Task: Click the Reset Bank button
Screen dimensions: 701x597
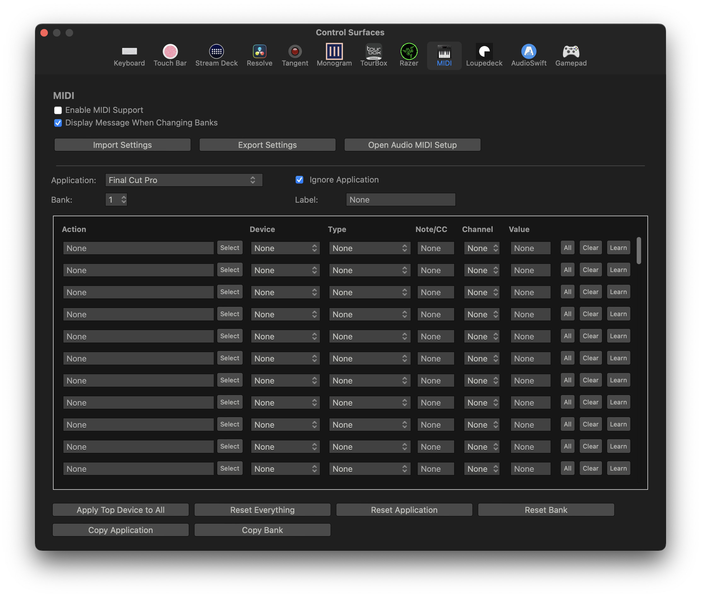Action: click(x=546, y=510)
